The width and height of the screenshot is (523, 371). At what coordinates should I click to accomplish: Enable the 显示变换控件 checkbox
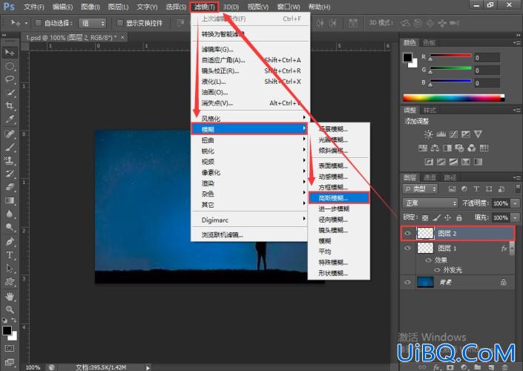click(x=120, y=23)
